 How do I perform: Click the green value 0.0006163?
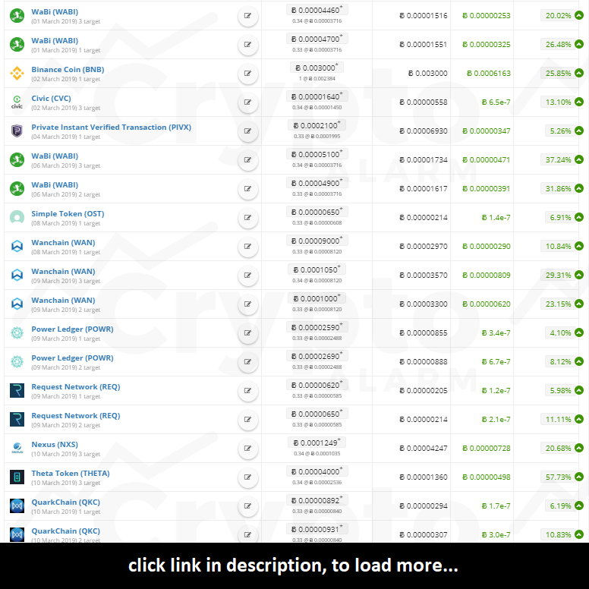pos(489,74)
